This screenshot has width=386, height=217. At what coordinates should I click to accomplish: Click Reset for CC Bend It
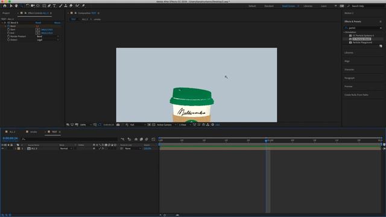point(38,23)
